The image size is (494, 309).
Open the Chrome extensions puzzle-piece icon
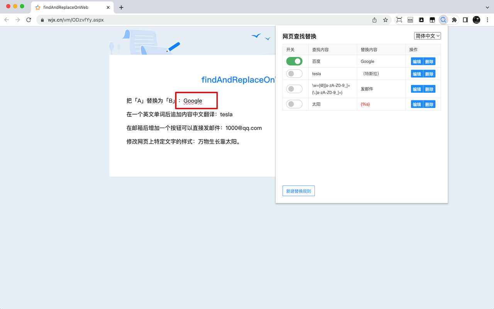click(454, 20)
